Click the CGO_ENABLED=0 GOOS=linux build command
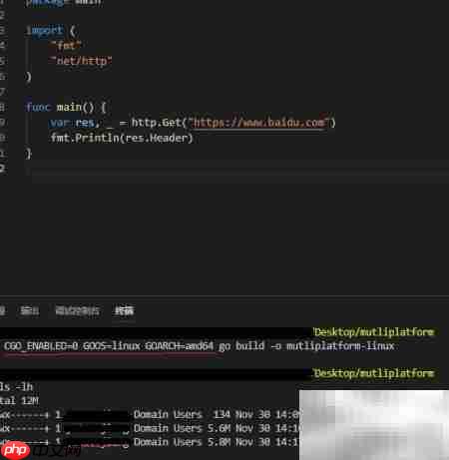The image size is (449, 460). [x=199, y=346]
